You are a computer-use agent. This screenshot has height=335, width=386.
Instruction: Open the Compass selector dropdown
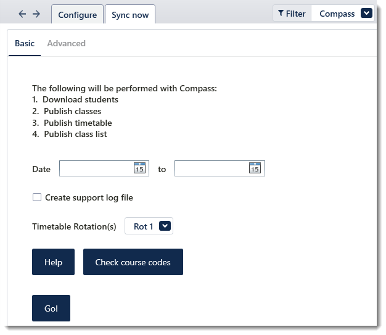(343, 14)
